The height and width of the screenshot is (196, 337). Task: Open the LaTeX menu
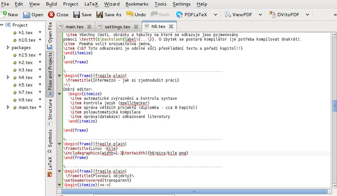pos(91,4)
